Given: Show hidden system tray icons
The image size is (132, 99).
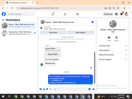Looking at the screenshot, I should pyautogui.click(x=109, y=96).
